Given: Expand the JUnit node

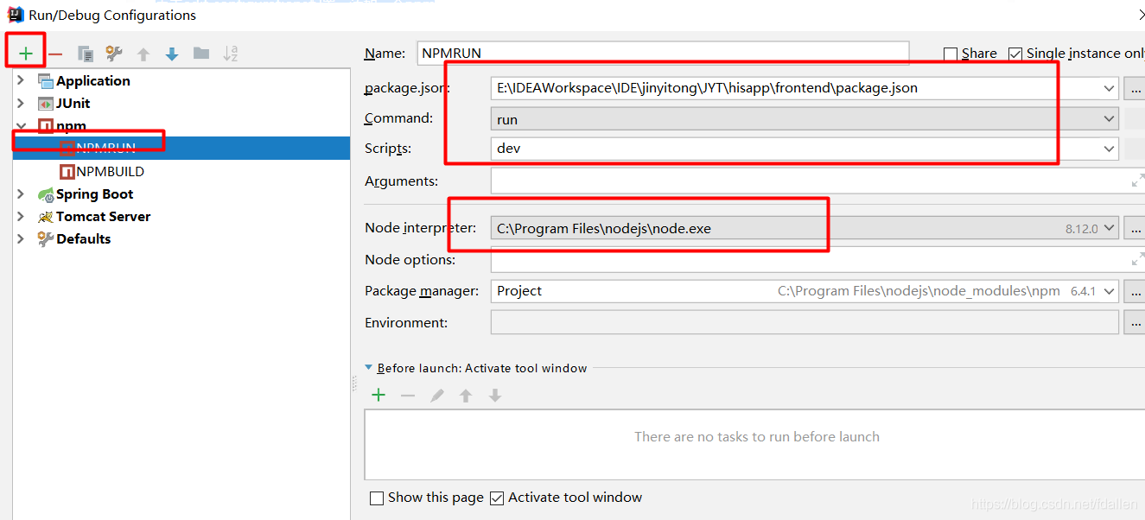Looking at the screenshot, I should click(x=21, y=103).
